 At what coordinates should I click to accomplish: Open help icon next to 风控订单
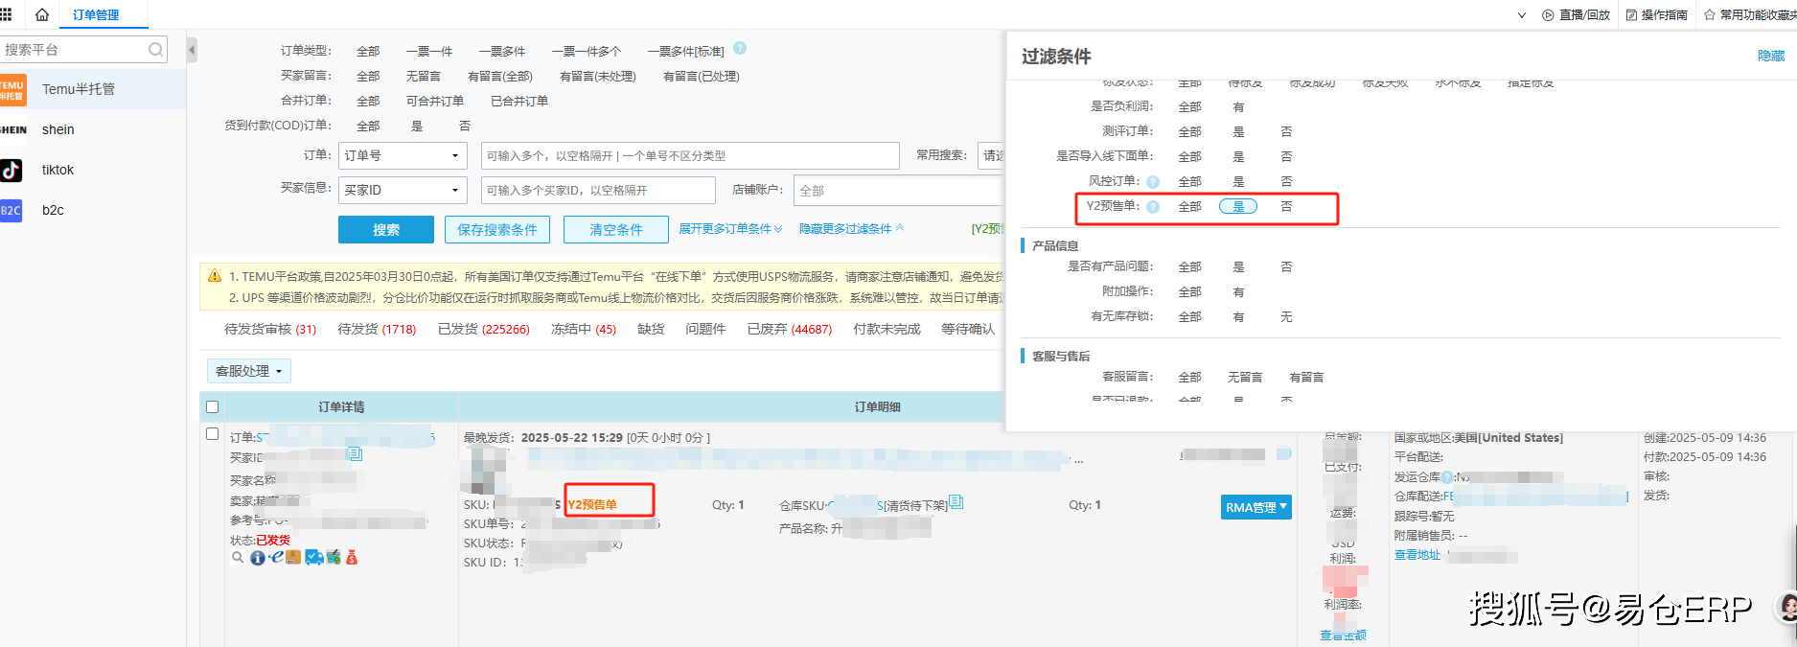click(1153, 182)
